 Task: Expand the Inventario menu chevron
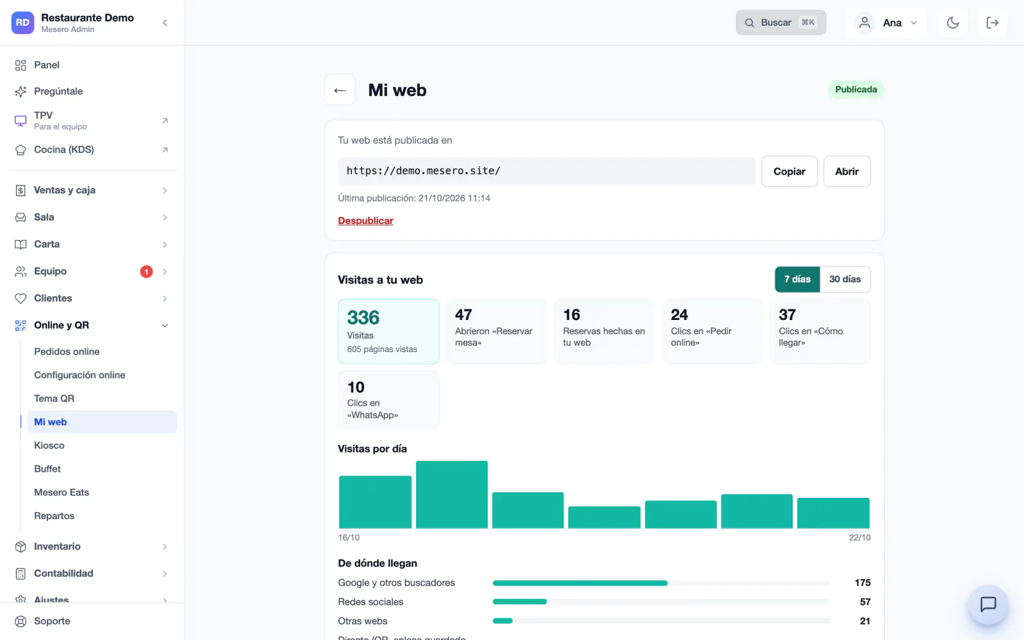click(165, 547)
